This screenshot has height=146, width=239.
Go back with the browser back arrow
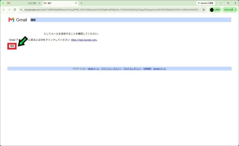point(4,10)
